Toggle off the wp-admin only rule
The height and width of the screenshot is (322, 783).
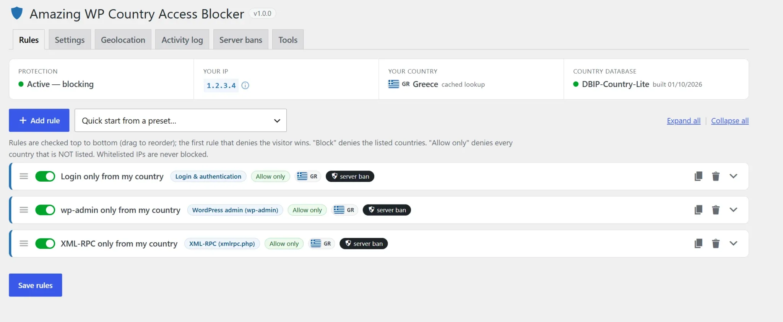(45, 210)
